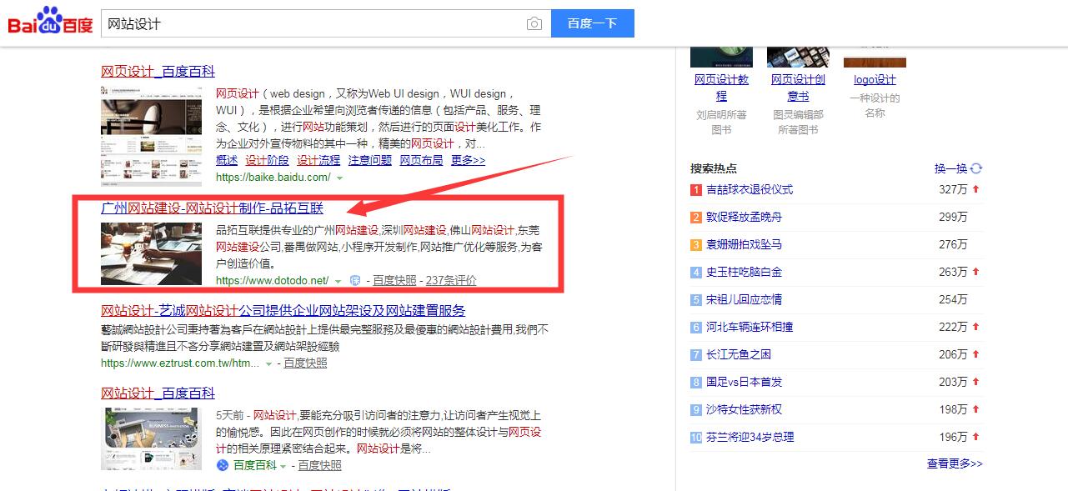Open the logo设计 related link

coord(875,80)
